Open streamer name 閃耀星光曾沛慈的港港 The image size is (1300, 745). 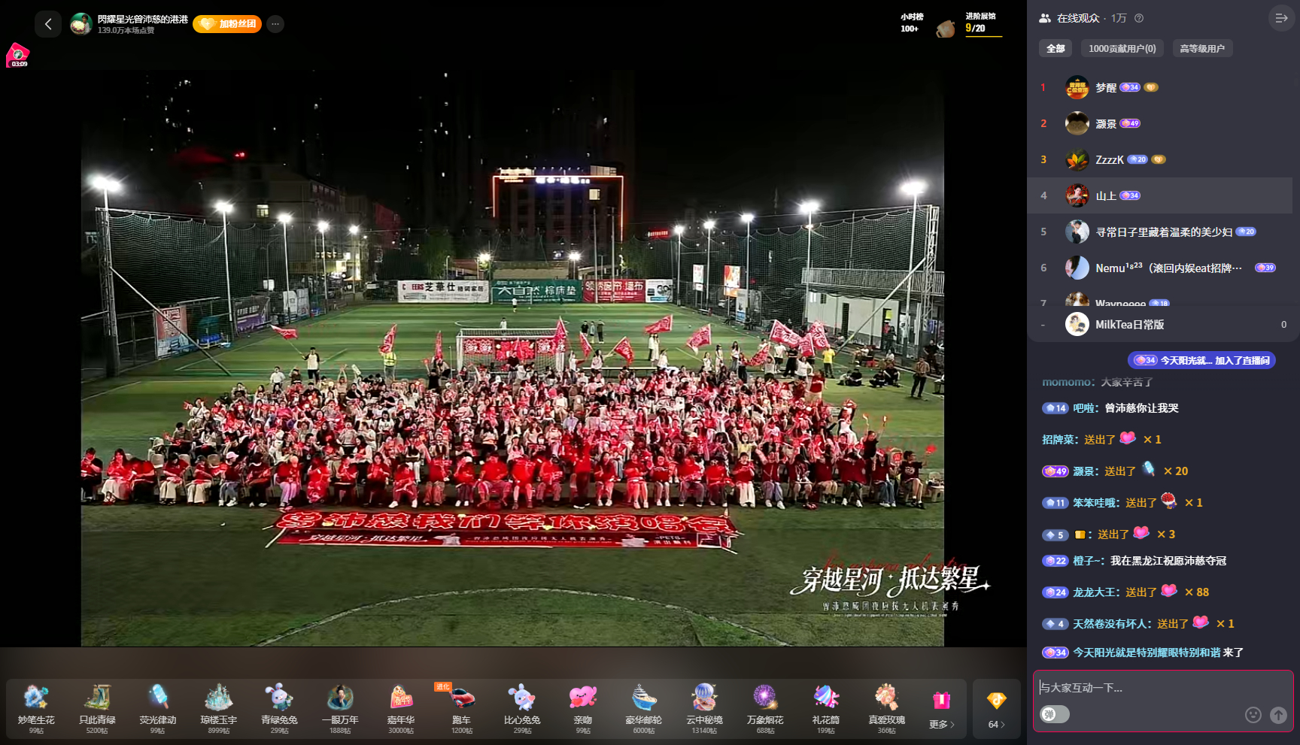pos(142,19)
